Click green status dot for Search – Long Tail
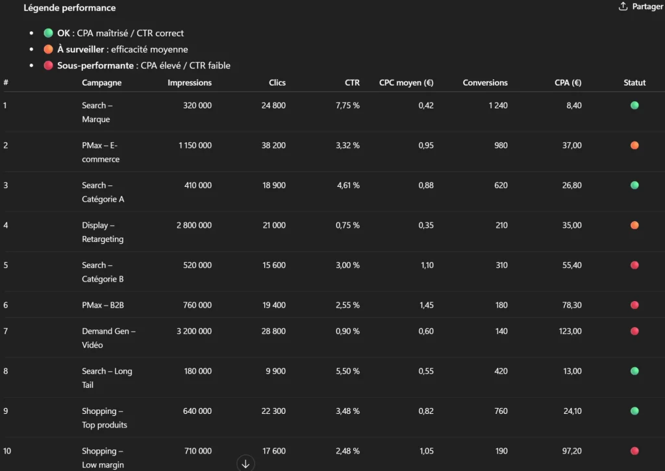The width and height of the screenshot is (665, 471). pos(634,371)
